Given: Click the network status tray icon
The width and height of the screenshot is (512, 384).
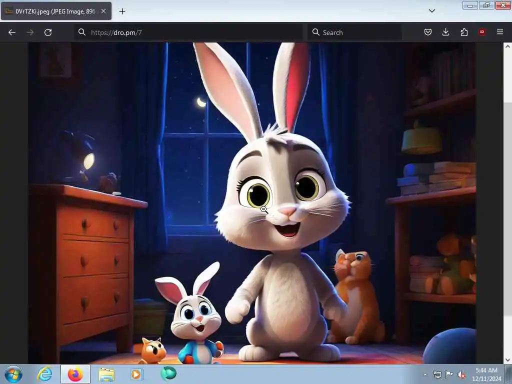Looking at the screenshot, I should tap(437, 374).
